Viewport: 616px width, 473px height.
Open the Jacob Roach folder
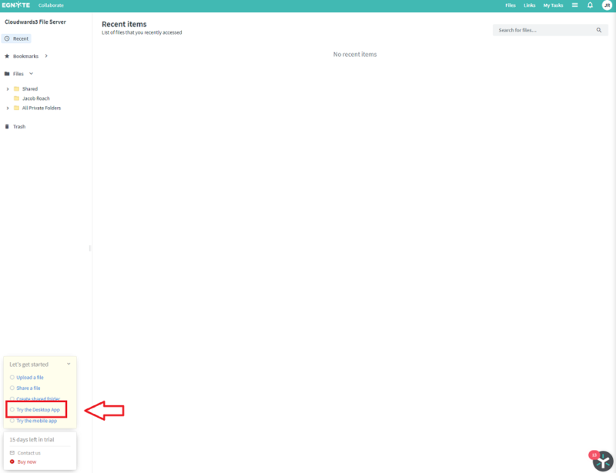[x=35, y=98]
